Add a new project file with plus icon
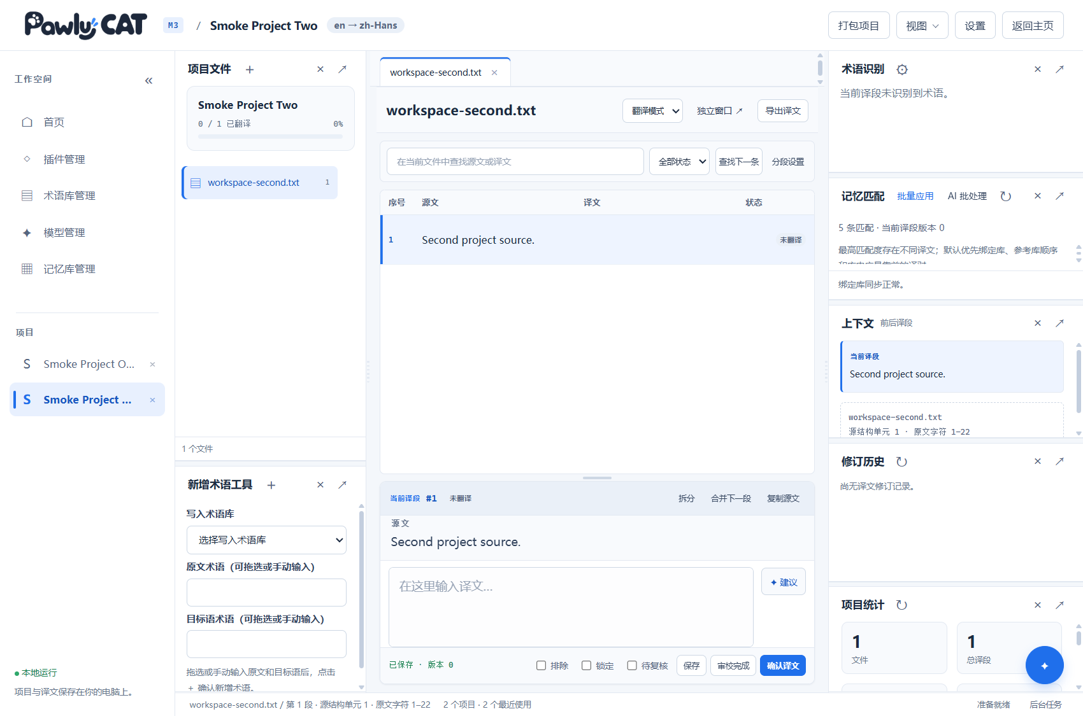This screenshot has height=716, width=1083. pos(250,69)
